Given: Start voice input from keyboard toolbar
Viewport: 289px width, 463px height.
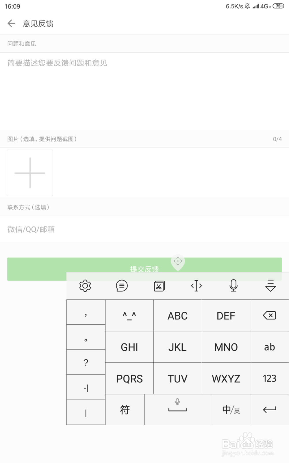Looking at the screenshot, I should (234, 285).
